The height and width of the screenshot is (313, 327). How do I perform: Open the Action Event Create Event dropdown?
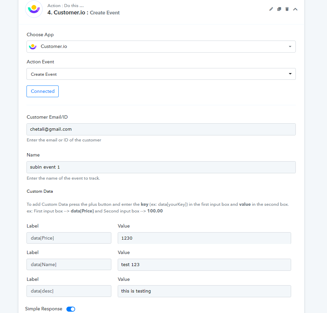(161, 74)
